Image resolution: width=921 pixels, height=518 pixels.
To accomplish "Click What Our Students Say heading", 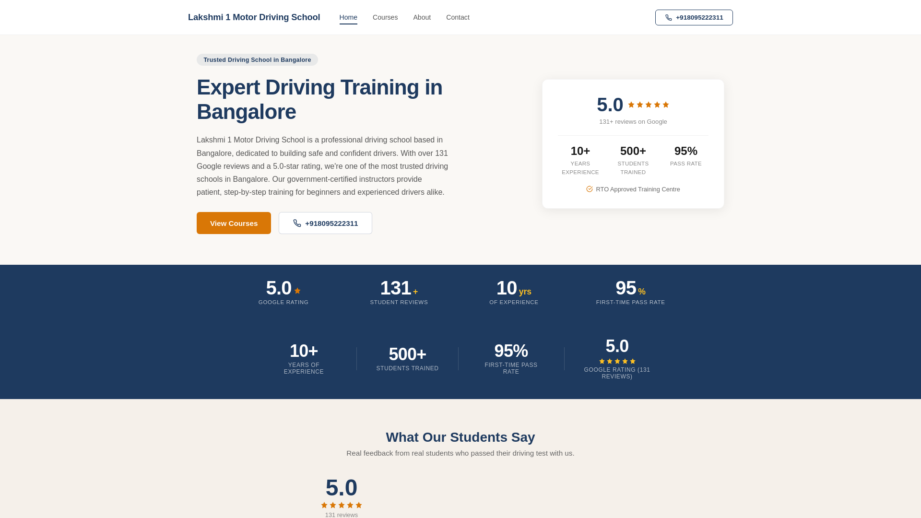I will point(460,437).
